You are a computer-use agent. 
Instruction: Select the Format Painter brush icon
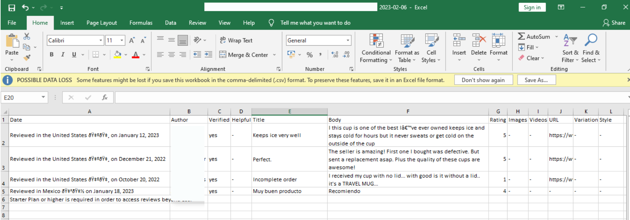pyautogui.click(x=27, y=58)
